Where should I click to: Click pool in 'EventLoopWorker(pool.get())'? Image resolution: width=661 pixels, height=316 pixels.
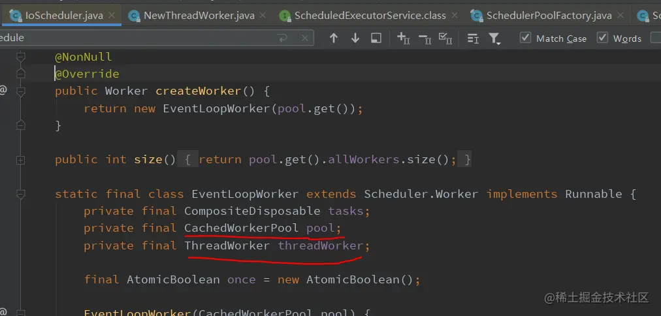click(292, 108)
